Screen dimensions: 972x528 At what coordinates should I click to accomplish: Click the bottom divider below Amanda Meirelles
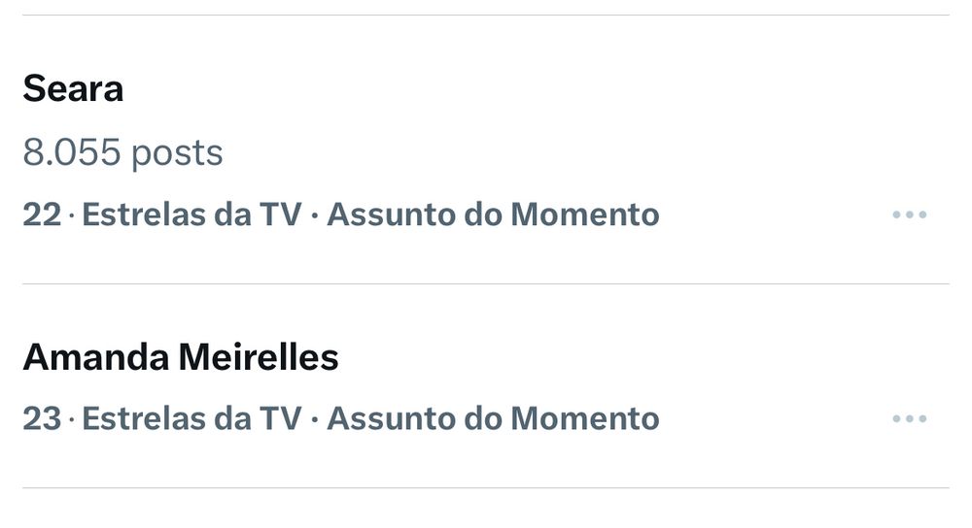click(x=486, y=487)
